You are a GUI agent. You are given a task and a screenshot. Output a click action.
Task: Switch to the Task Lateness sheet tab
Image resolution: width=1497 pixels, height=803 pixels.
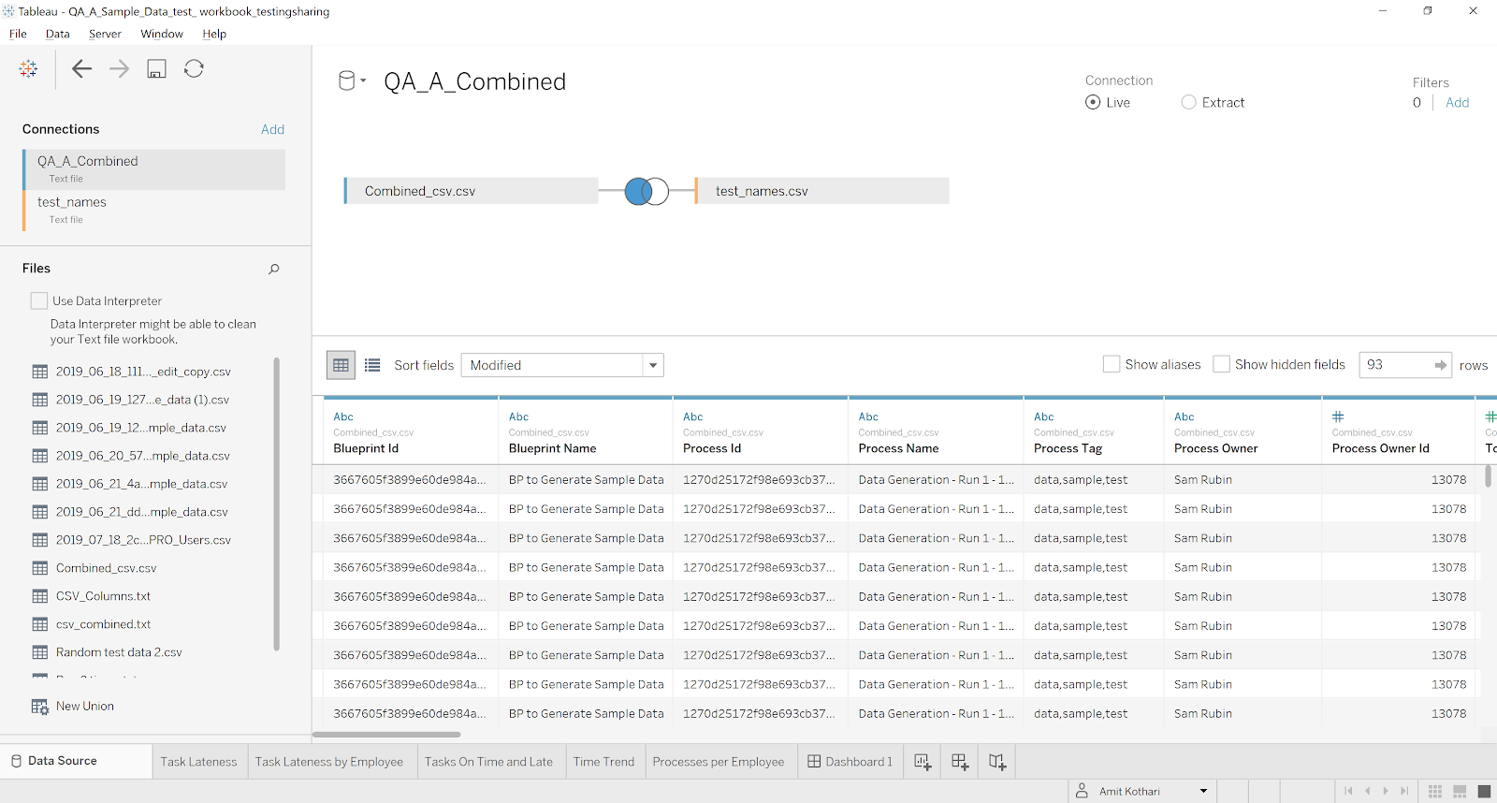[199, 762]
